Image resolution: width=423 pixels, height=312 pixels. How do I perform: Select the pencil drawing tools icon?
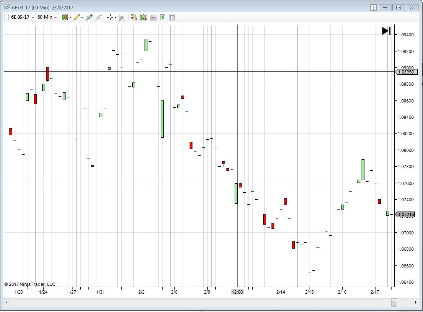77,17
